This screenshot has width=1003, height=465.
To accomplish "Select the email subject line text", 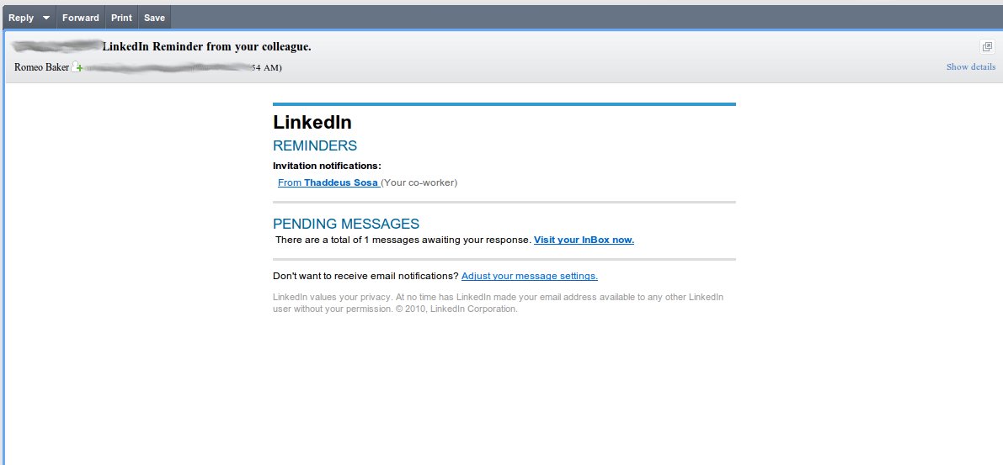I will [206, 46].
